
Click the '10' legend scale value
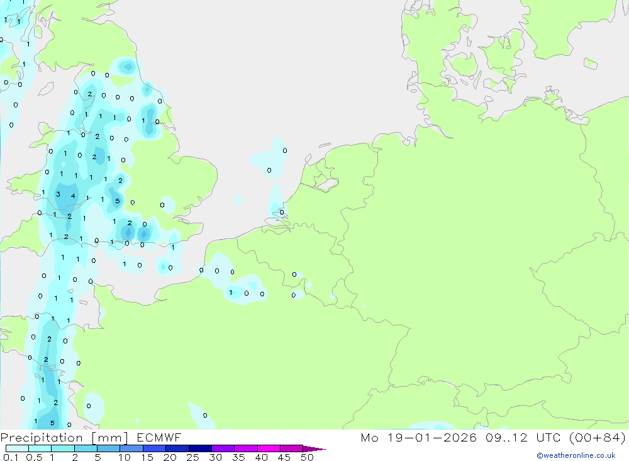tap(125, 457)
